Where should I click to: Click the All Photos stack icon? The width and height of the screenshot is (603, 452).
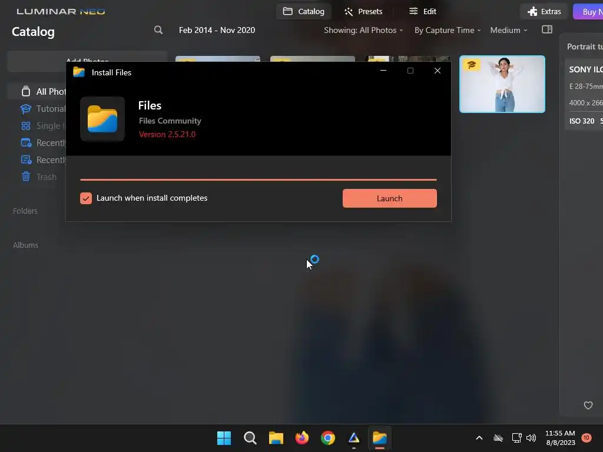pyautogui.click(x=26, y=91)
